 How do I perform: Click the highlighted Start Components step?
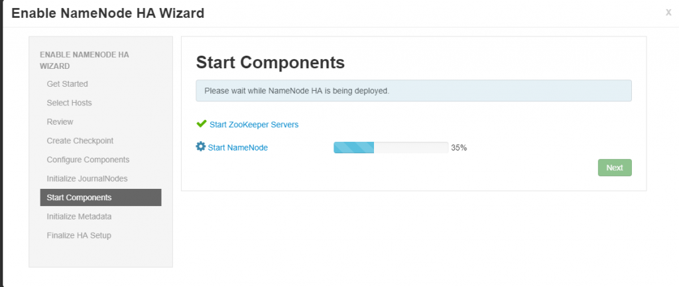point(101,198)
